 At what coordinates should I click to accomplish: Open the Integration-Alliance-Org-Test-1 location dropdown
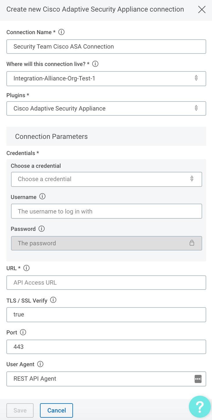[106, 78]
